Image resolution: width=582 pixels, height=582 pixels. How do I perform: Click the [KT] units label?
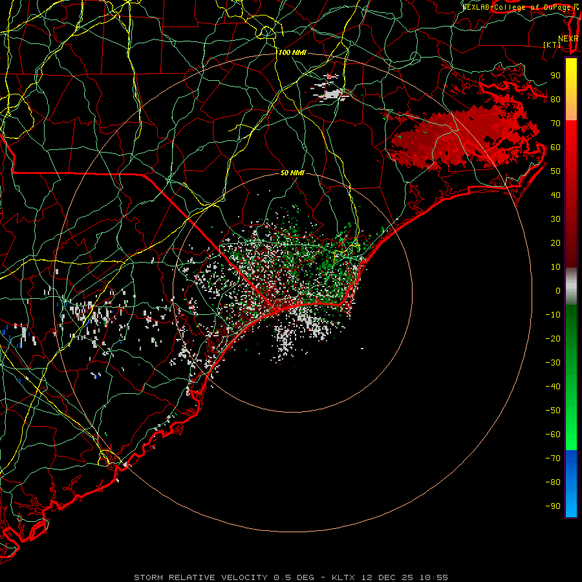point(552,45)
